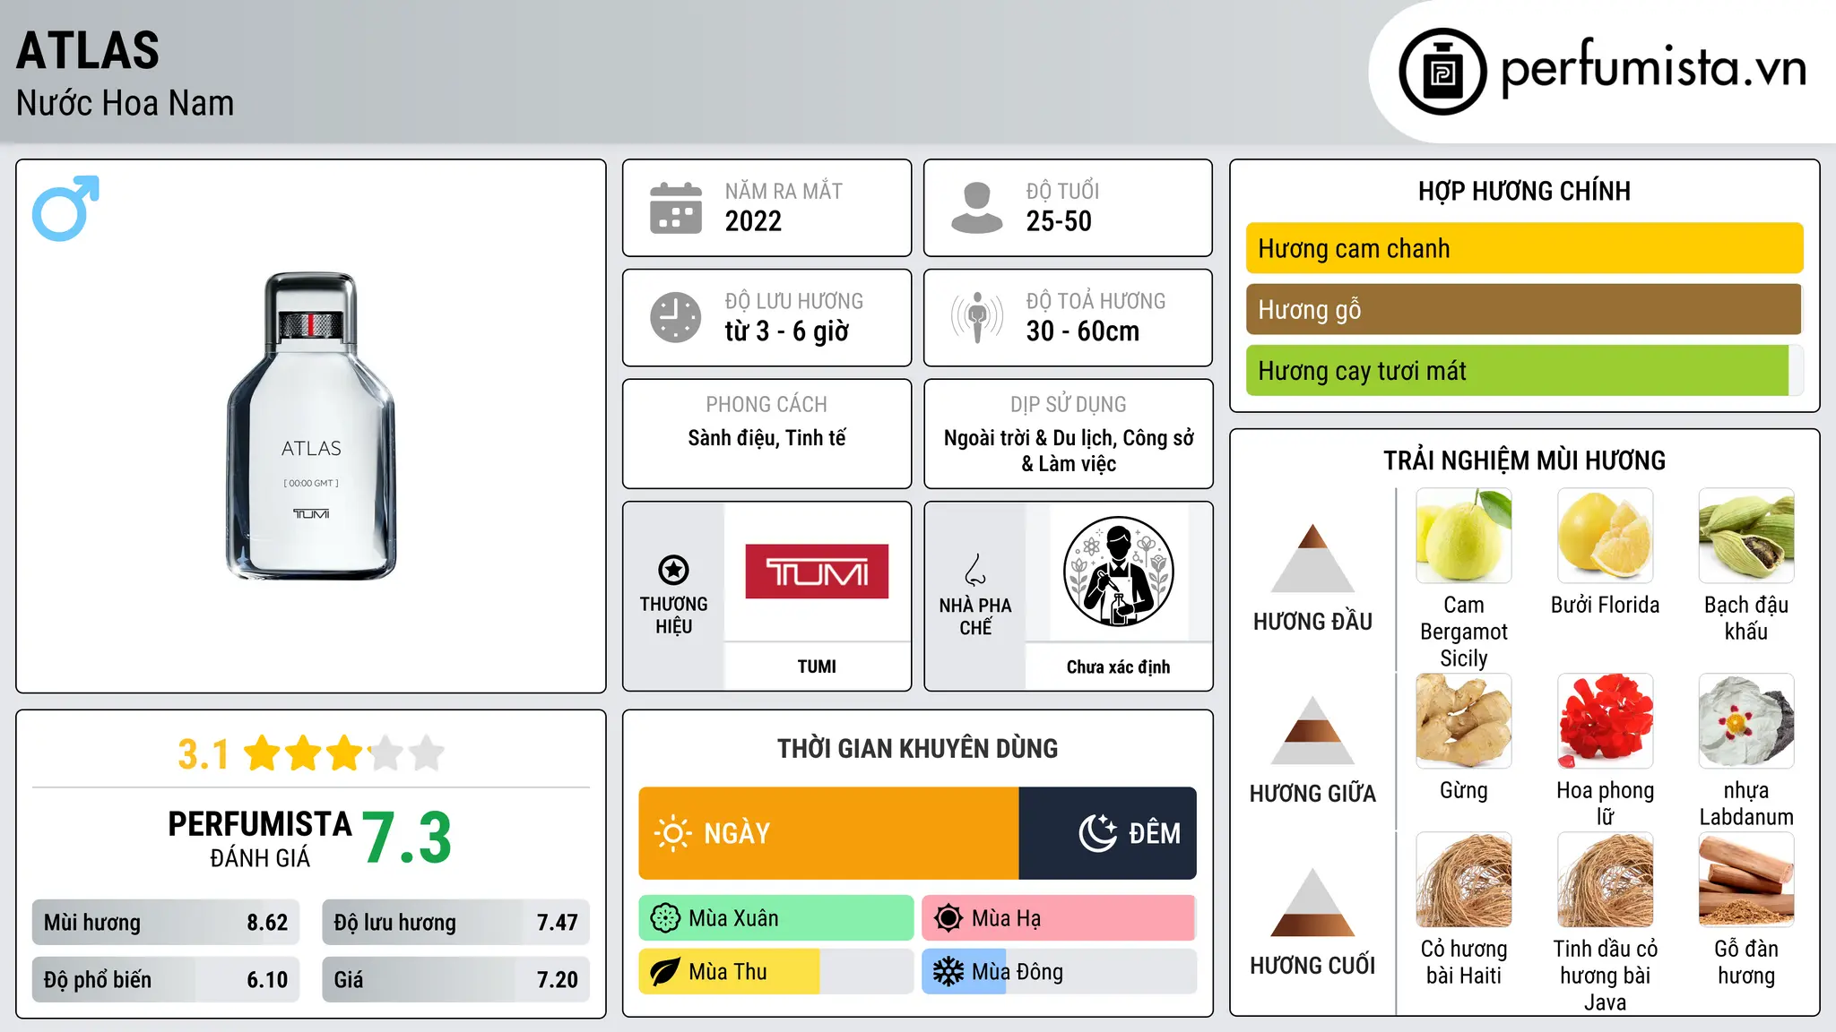Viewport: 1836px width, 1032px height.
Task: Click the Độ phổ biến 6.10 score bar
Action: [x=166, y=979]
